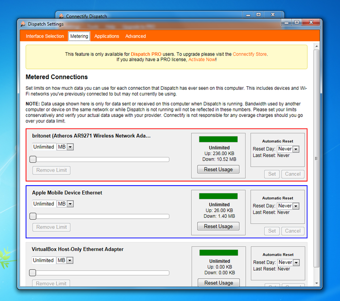Click VirtualBox adapter limit slider handle
The image size is (340, 301).
[33, 272]
